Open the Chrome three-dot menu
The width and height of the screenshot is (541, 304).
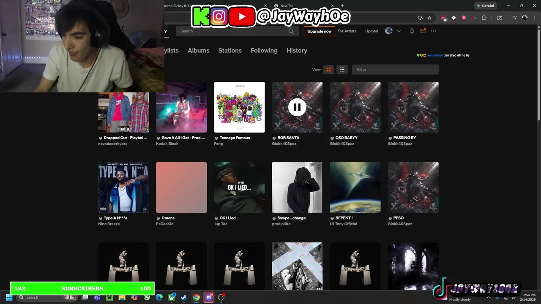[535, 18]
